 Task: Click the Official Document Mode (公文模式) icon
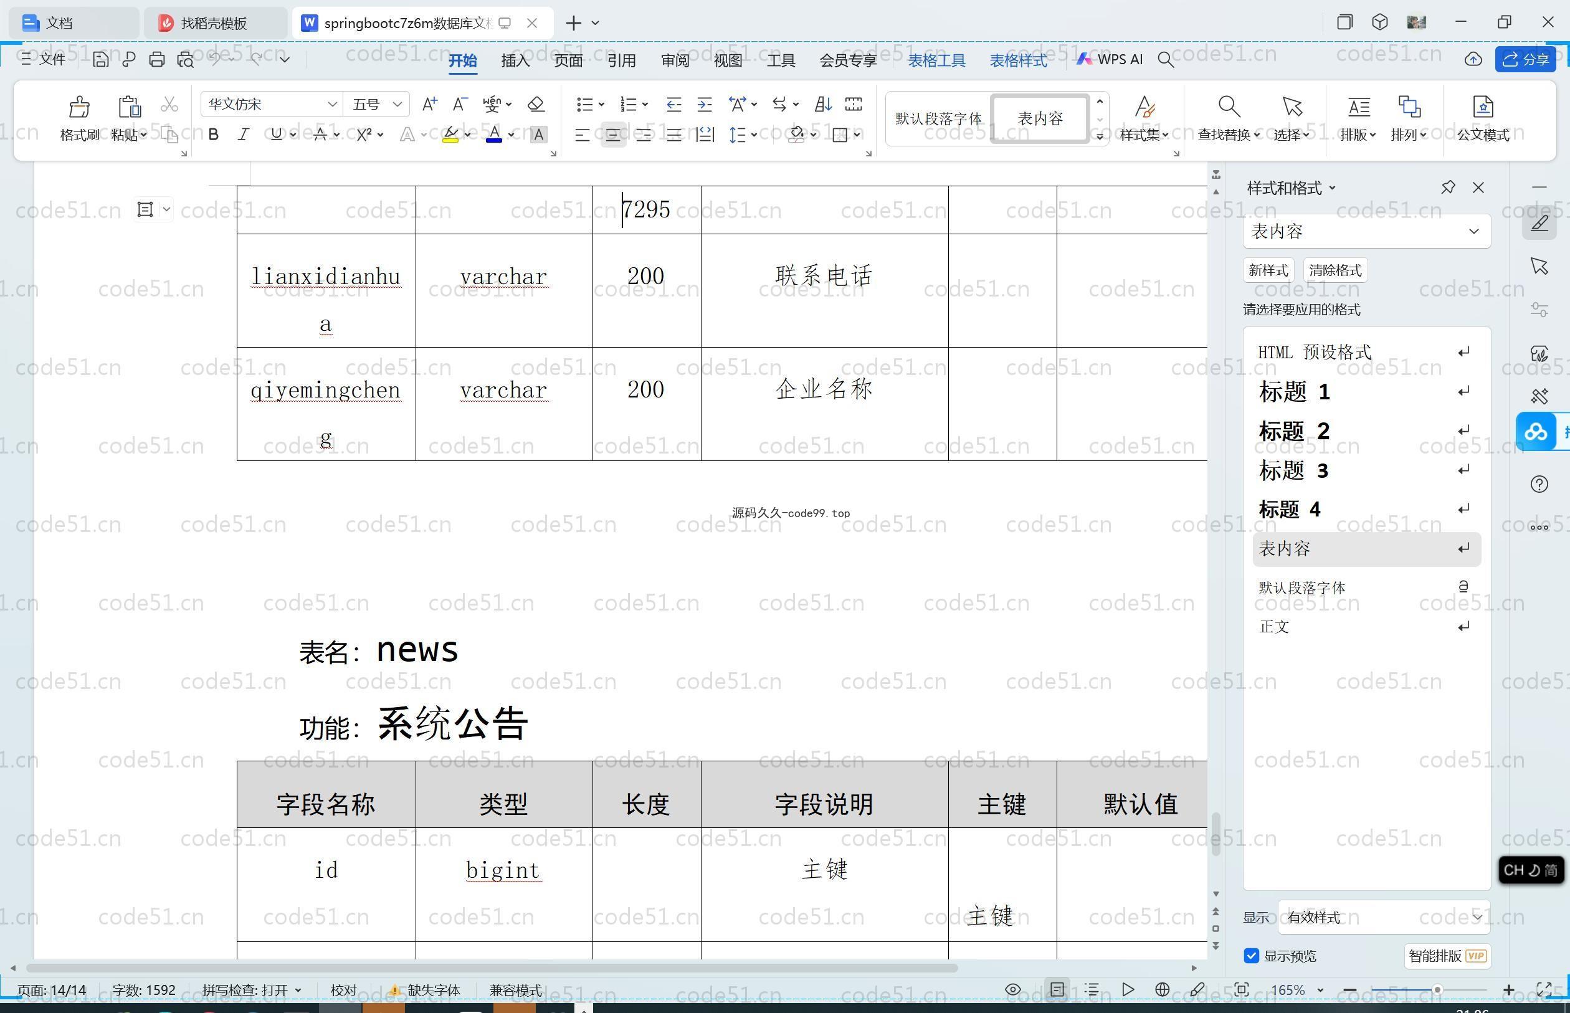pyautogui.click(x=1483, y=107)
